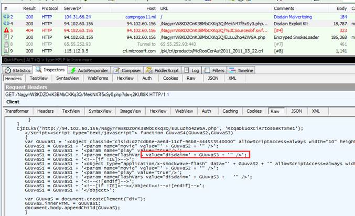This screenshot has width=355, height=216.
Task: Select request HexView inspector tab
Action: tap(125, 78)
